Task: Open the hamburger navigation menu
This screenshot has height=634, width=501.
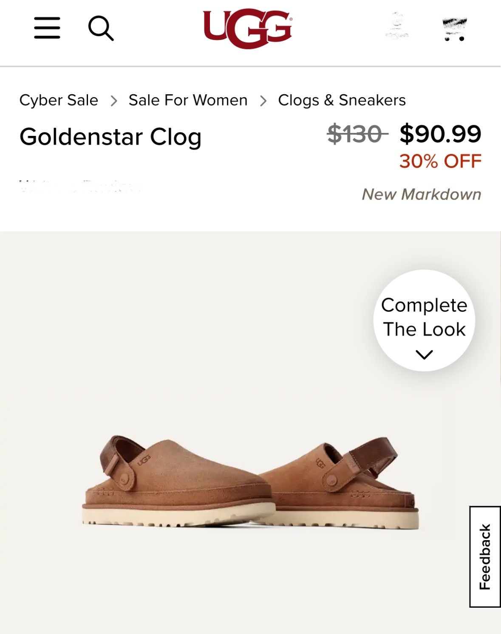Action: (47, 29)
